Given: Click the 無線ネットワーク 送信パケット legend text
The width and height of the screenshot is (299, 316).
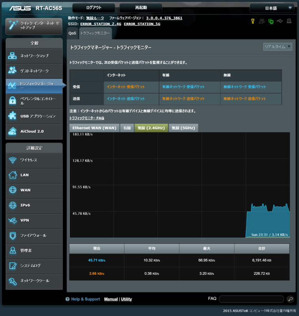Looking at the screenshot, I should coord(244,99).
